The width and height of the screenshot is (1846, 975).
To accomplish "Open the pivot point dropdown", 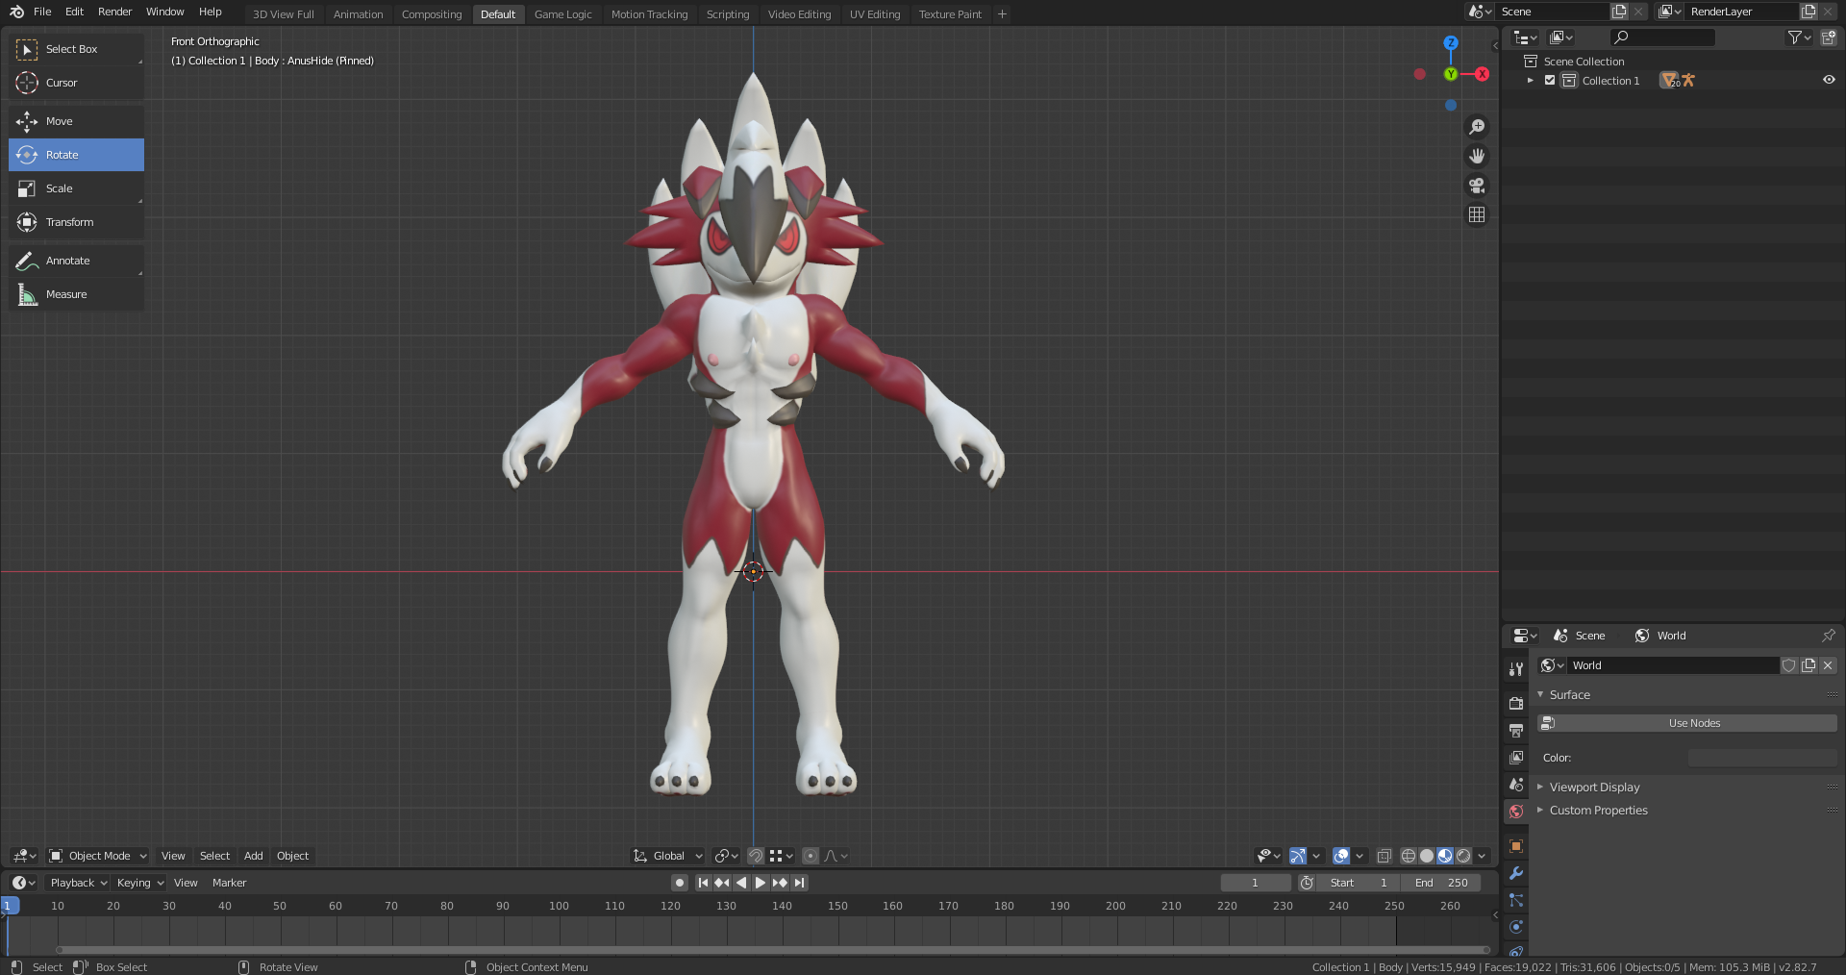I will coord(727,856).
